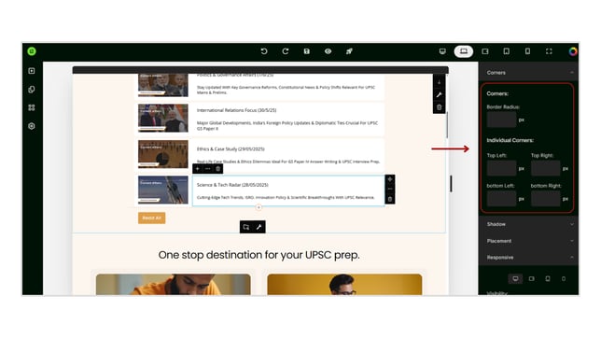Publish the site with the rocket icon

[349, 51]
